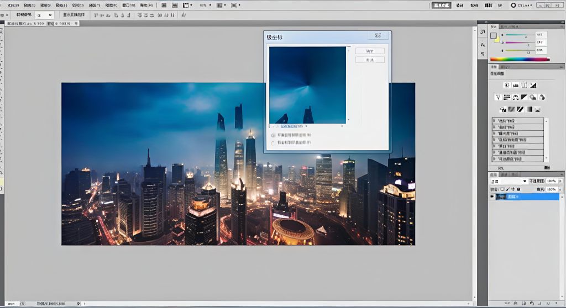Select the Exposure adjustment icon
Screen dimensions: 566x308
point(533,85)
